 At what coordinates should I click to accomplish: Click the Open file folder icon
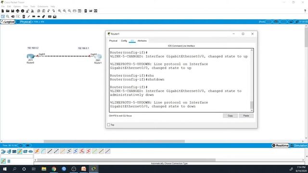tap(8, 11)
